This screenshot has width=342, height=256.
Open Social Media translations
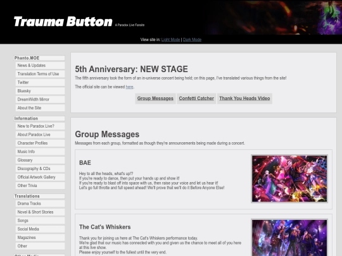point(40,229)
